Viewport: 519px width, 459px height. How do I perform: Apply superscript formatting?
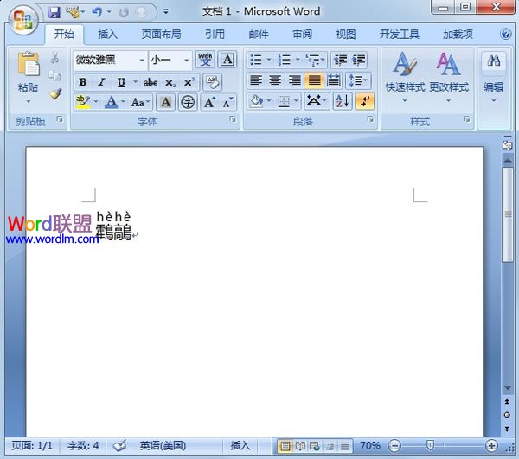coord(189,82)
